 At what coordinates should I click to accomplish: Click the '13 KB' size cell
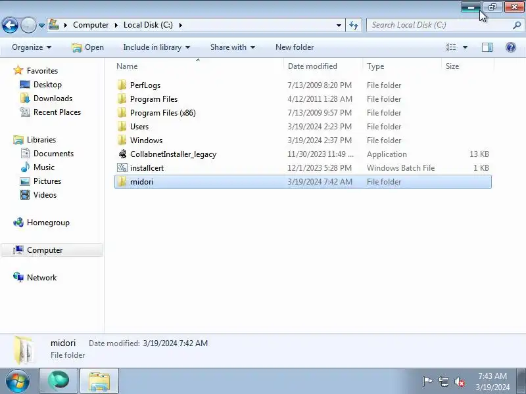pyautogui.click(x=479, y=154)
